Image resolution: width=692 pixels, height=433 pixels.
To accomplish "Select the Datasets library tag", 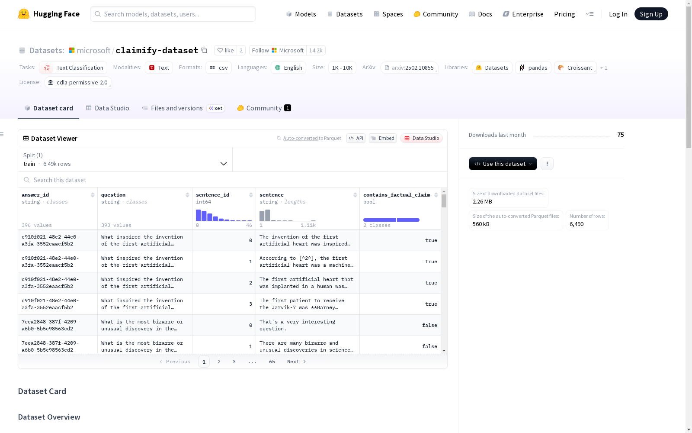I will pos(492,68).
